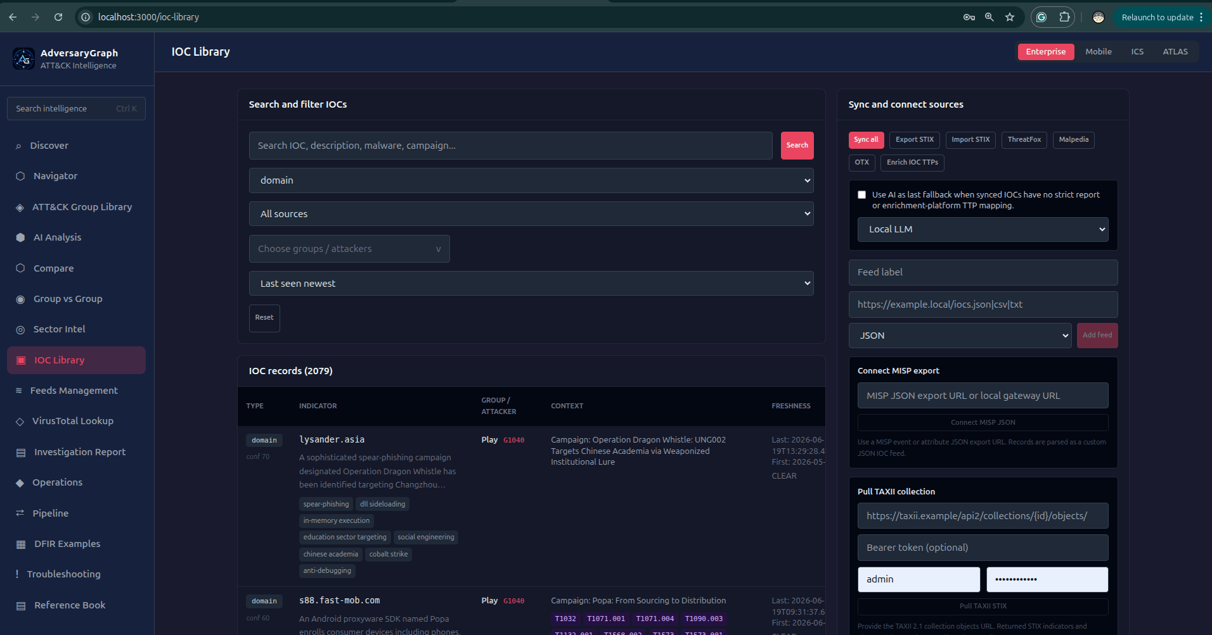Image resolution: width=1212 pixels, height=635 pixels.
Task: Open the All sources dropdown
Action: pos(531,214)
